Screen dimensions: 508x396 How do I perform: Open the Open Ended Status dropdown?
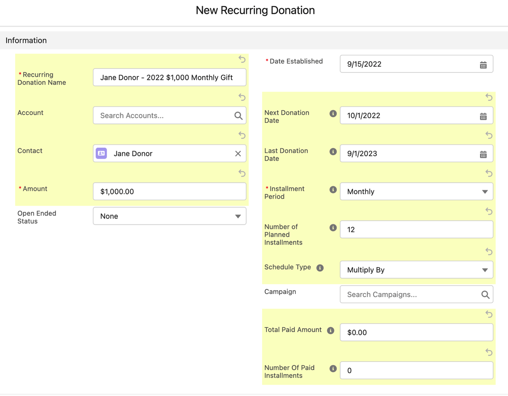pyautogui.click(x=169, y=216)
